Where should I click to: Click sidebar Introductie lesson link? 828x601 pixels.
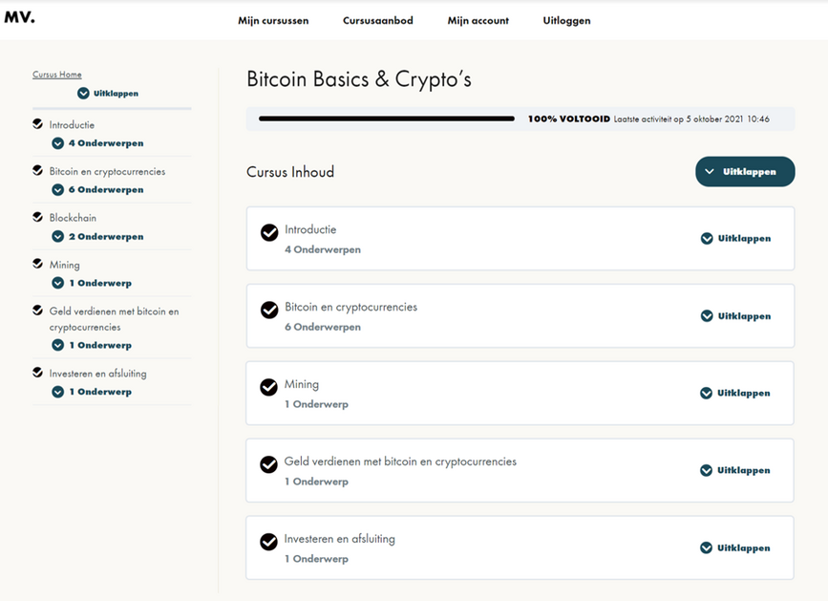[x=72, y=125]
